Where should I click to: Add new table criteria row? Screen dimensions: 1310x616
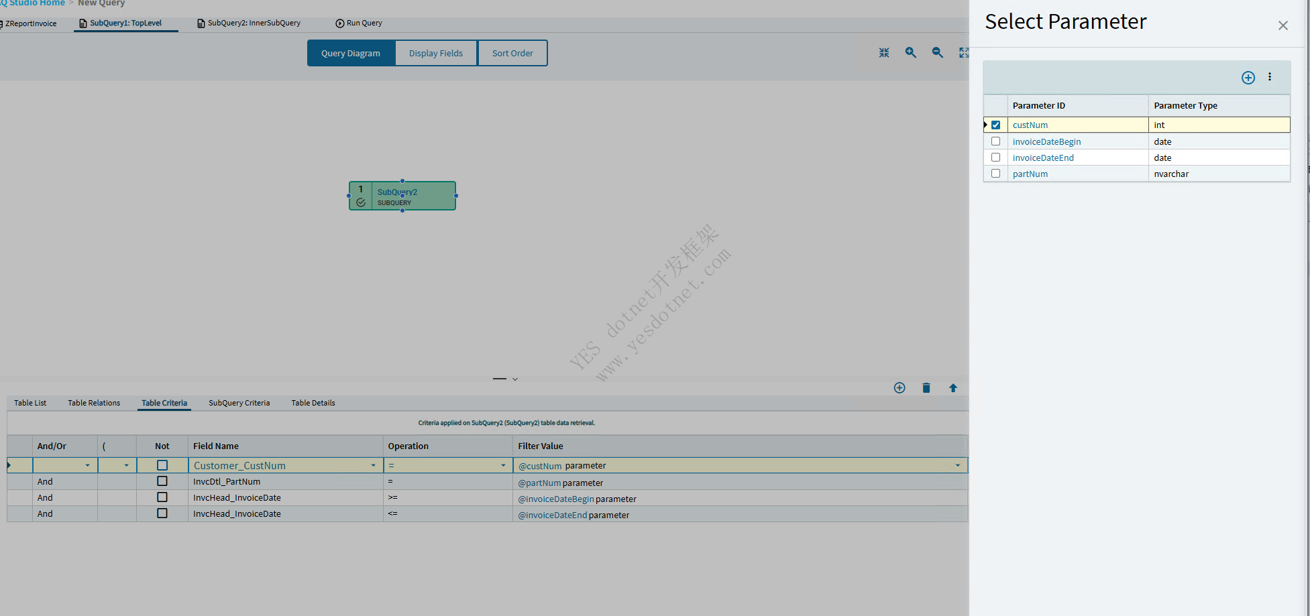coord(899,388)
